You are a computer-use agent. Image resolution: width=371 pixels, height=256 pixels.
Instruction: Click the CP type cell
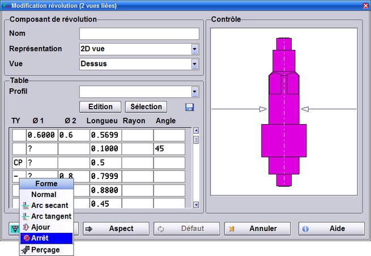coord(19,163)
